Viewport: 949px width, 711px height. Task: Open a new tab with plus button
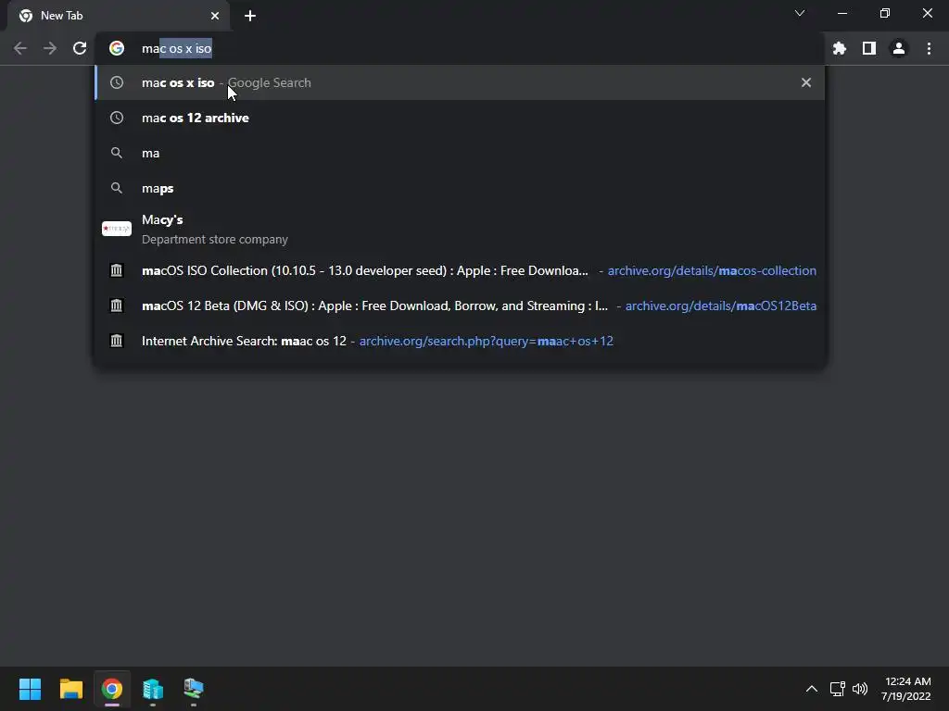point(250,16)
